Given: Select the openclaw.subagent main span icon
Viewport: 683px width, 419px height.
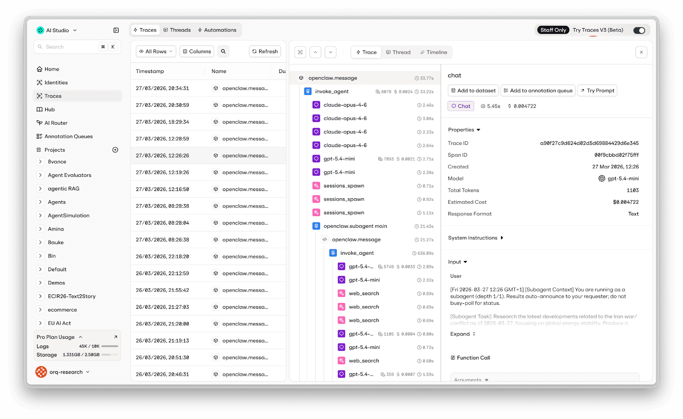Looking at the screenshot, I should [x=316, y=226].
